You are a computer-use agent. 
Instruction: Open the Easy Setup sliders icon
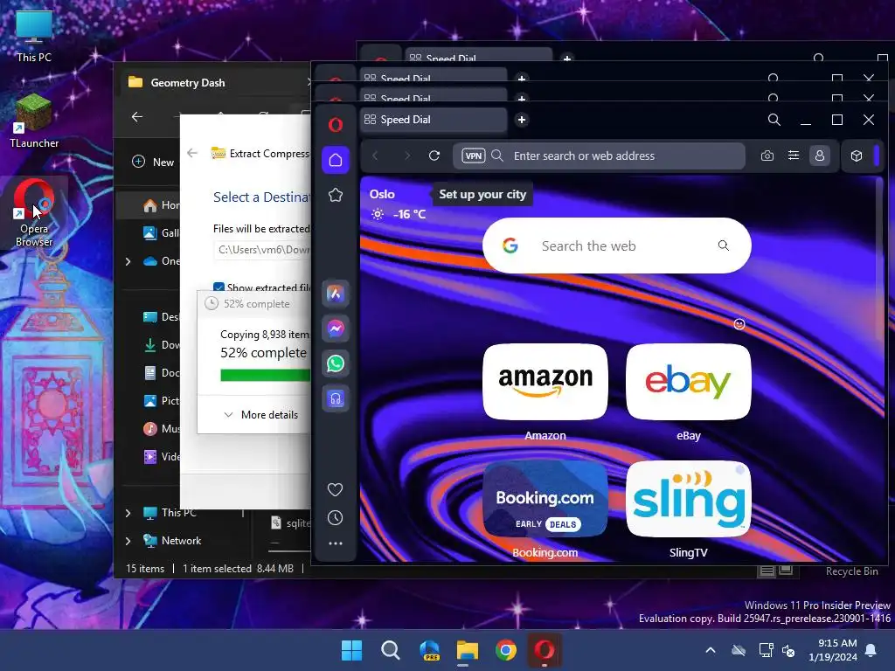coord(794,156)
